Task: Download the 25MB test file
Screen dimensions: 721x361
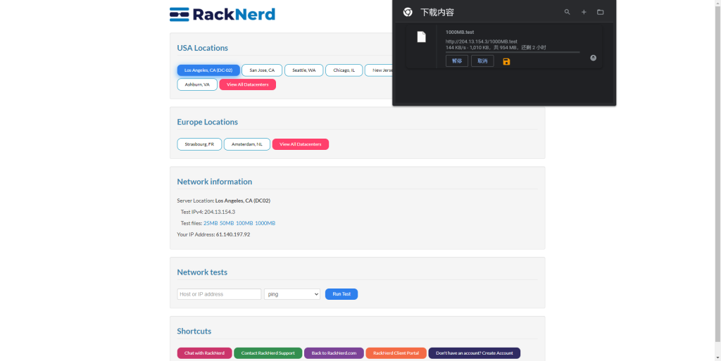Action: pos(211,223)
